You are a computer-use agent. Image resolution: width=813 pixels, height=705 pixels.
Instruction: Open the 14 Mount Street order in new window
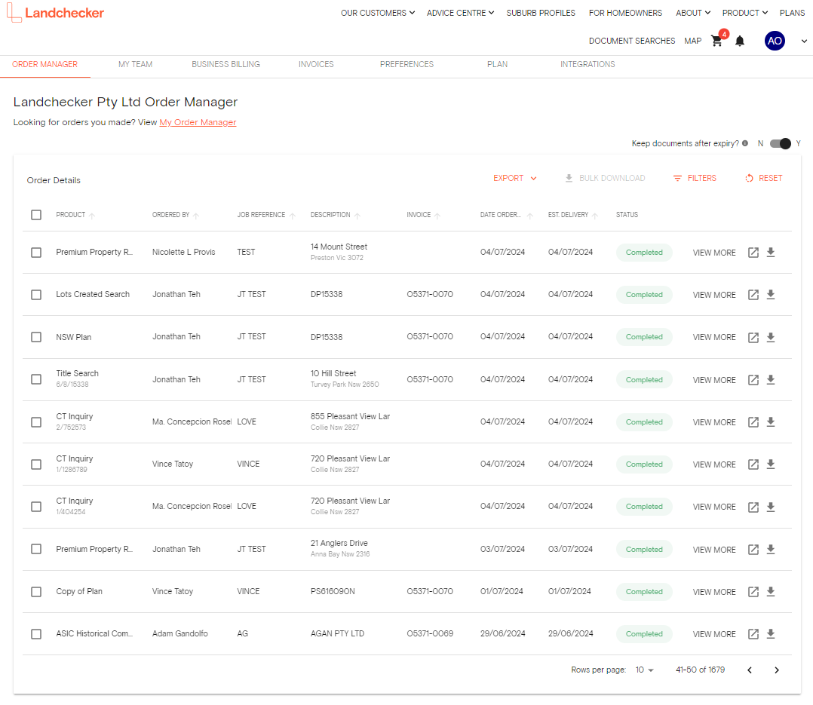pyautogui.click(x=753, y=253)
